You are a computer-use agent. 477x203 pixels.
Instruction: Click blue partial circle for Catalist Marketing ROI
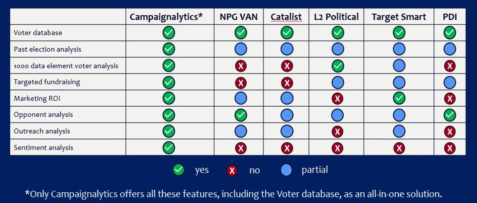[287, 98]
